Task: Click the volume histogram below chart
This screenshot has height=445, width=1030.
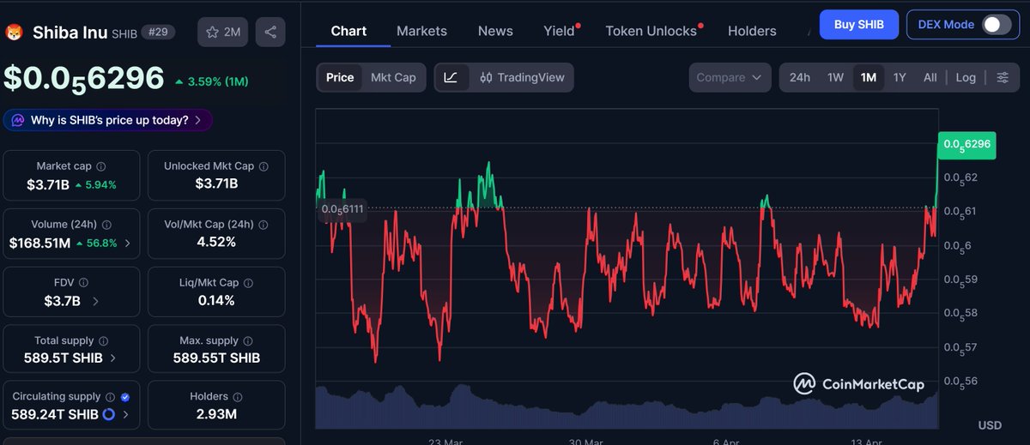Action: (x=627, y=406)
